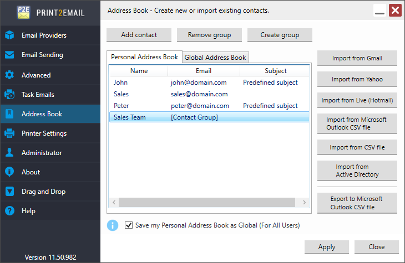Export to Microsoft Outlook CSV file
This screenshot has height=263, width=405.
tap(357, 203)
